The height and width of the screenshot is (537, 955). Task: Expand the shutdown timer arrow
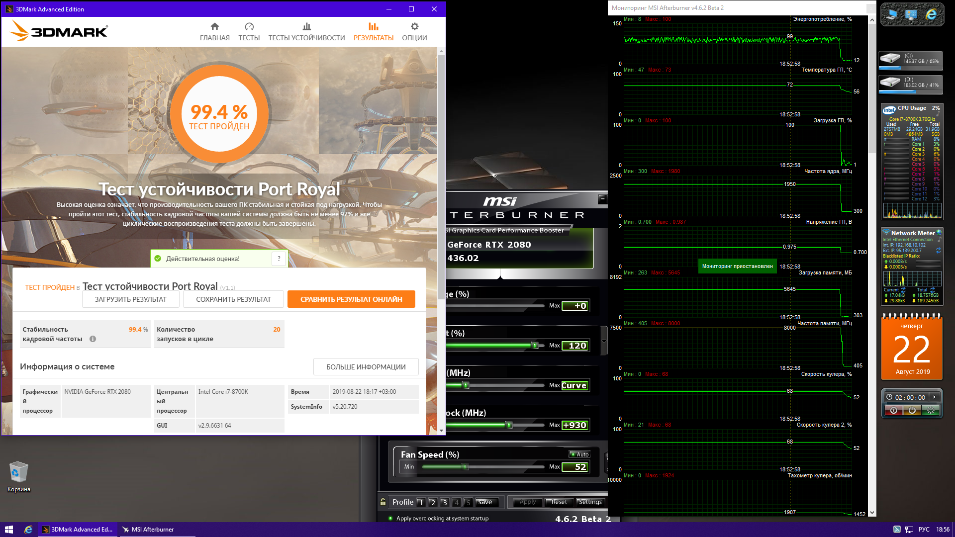[935, 397]
